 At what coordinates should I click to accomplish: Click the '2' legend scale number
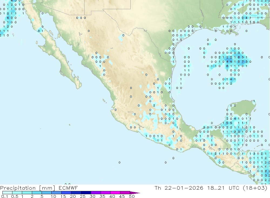[32, 196]
